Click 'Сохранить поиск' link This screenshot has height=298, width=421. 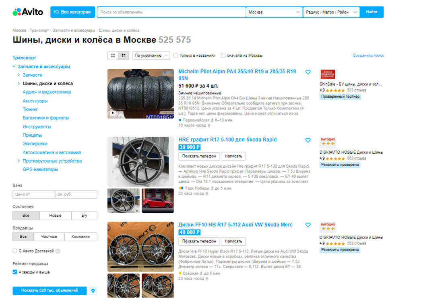point(368,55)
